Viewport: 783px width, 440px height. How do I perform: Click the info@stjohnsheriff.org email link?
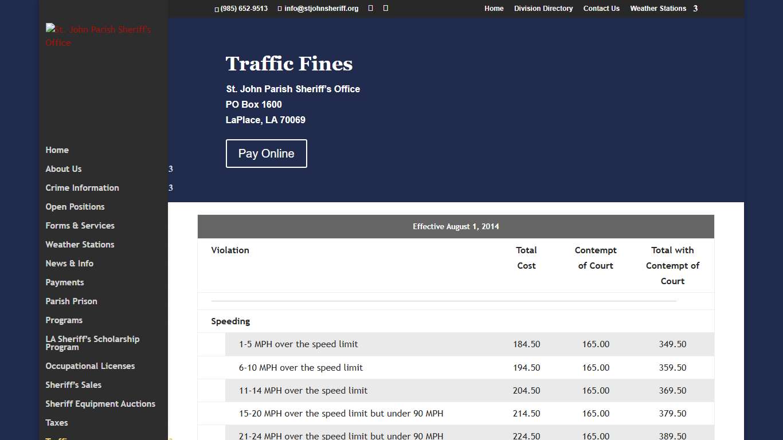pos(321,9)
